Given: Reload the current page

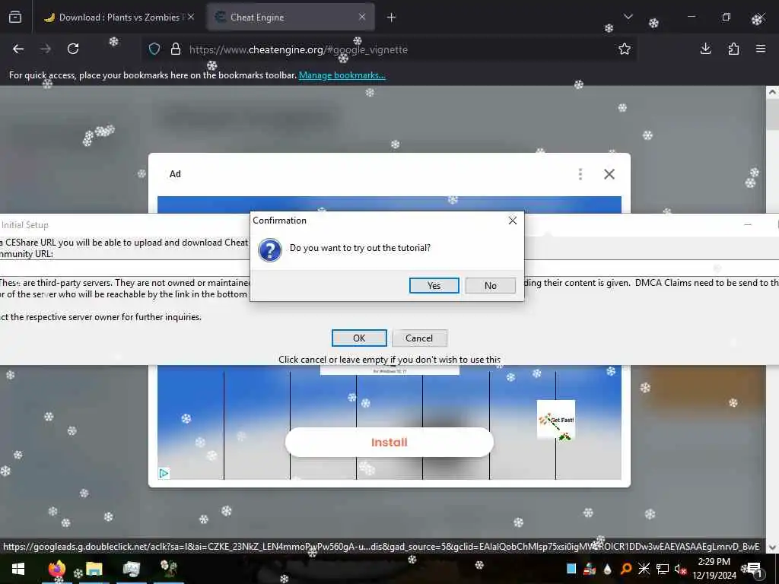Looking at the screenshot, I should pos(73,49).
